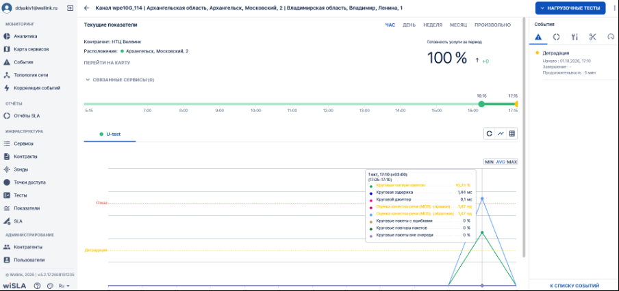Click the ddyakiv1@wellink.ru account text

click(x=38, y=8)
